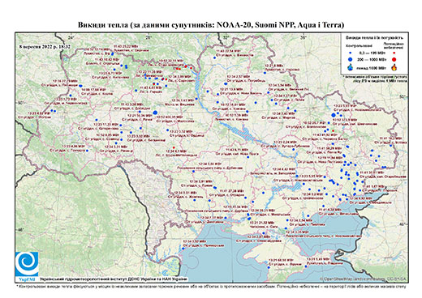Screen dimensions: 422x298
Task: Click the small red dot in legend
Action: (x=394, y=53)
